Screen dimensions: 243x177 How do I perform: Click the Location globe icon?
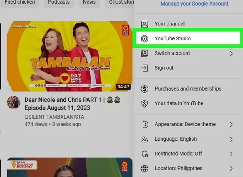tap(144, 169)
